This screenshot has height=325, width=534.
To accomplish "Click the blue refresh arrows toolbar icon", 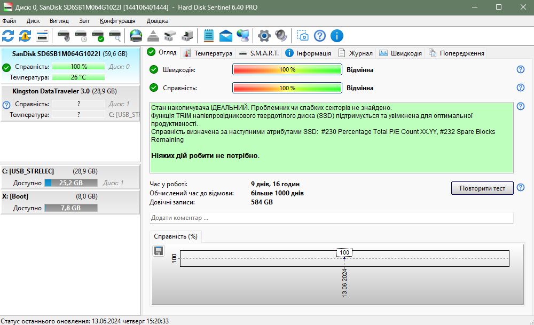I will 8,36.
